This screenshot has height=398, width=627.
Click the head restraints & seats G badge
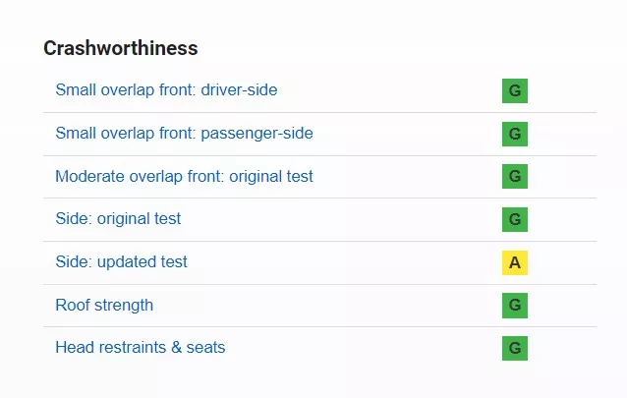[x=515, y=348]
